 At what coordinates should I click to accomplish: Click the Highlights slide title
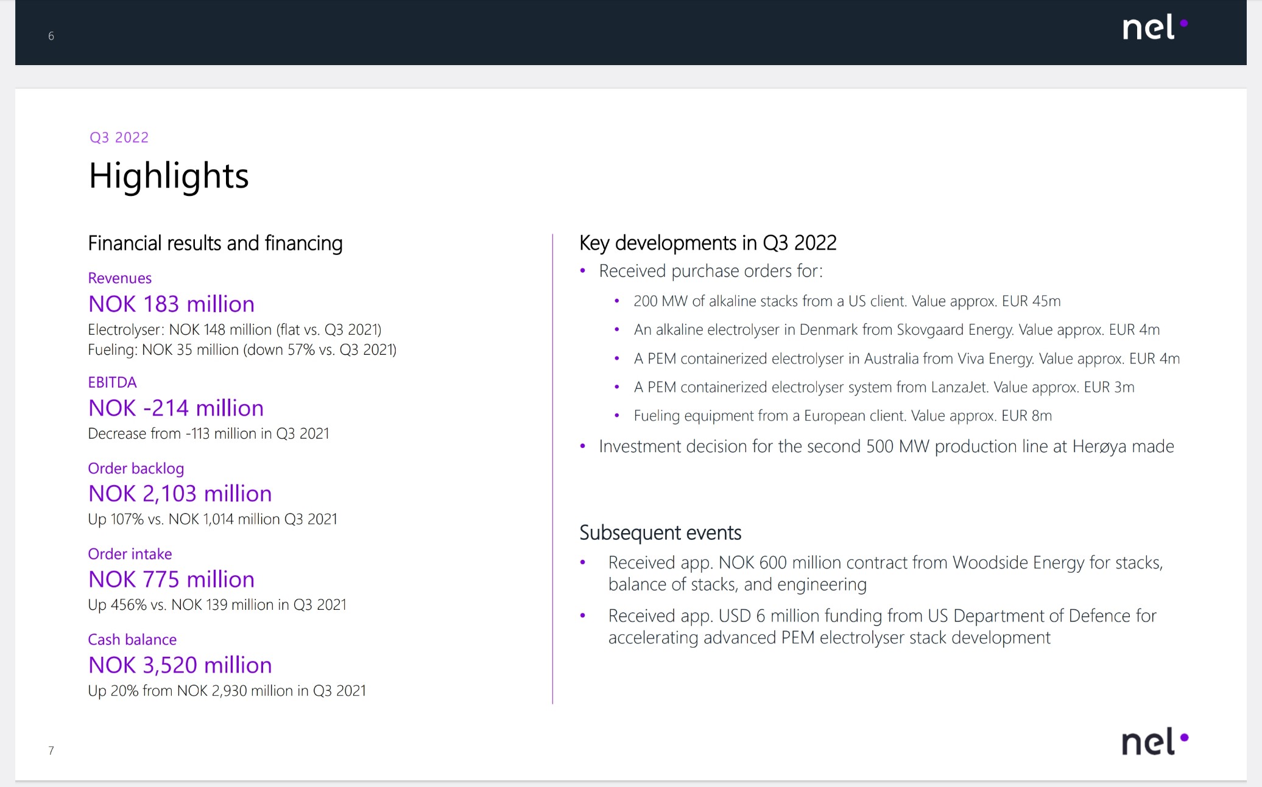coord(169,176)
